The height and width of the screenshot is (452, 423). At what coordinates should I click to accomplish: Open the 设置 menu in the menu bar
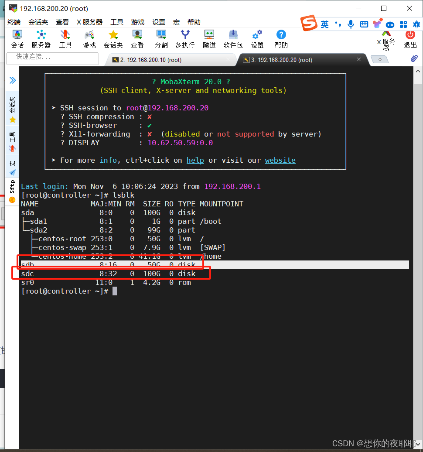[x=159, y=22]
